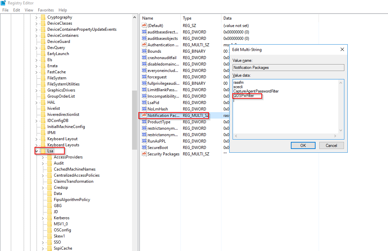Click the SecureBoot value icon
This screenshot has width=388, height=251.
coord(144,147)
